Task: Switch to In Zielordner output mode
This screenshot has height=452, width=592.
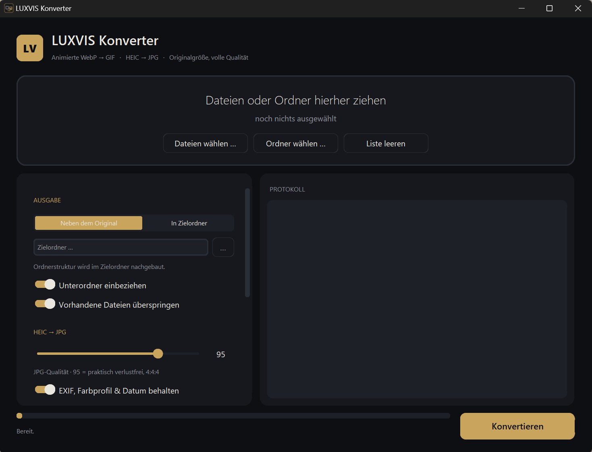Action: point(189,223)
